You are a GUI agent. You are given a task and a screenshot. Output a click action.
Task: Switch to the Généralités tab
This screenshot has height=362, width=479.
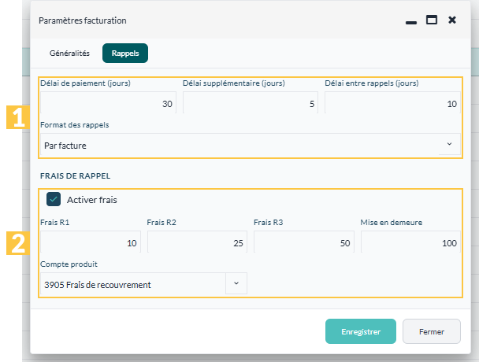click(69, 53)
